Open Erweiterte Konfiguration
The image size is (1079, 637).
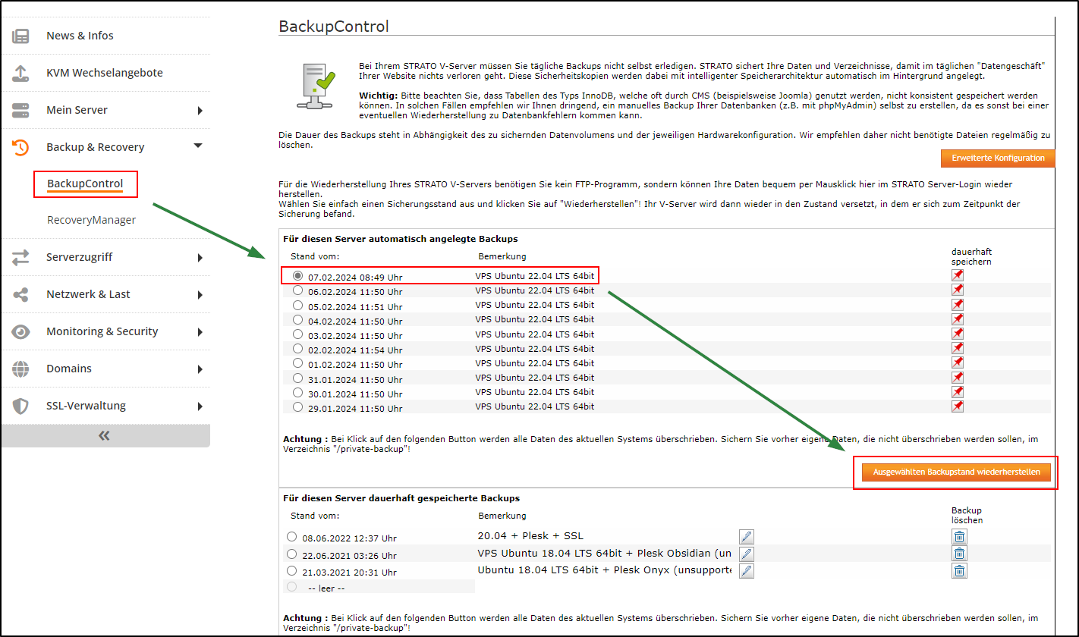997,158
